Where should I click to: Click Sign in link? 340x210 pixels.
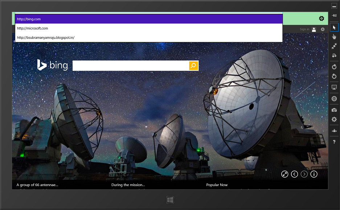coord(304,29)
